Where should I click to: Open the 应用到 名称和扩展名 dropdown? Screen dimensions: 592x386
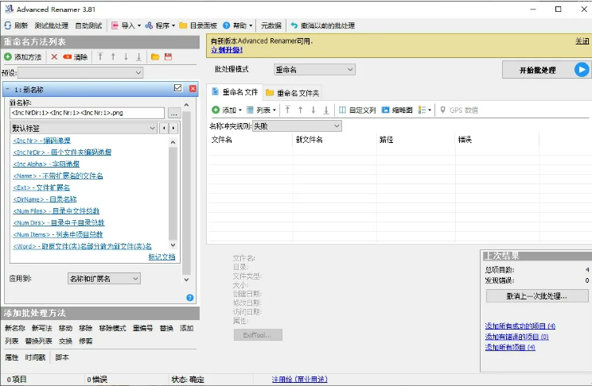pos(103,279)
